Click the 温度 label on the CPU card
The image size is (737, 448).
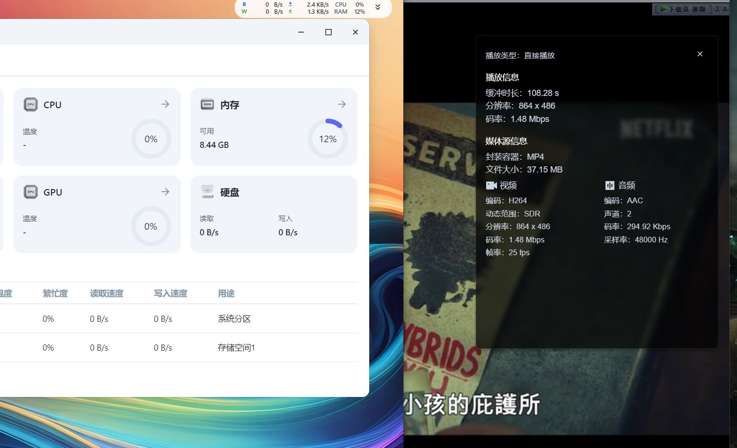(30, 132)
